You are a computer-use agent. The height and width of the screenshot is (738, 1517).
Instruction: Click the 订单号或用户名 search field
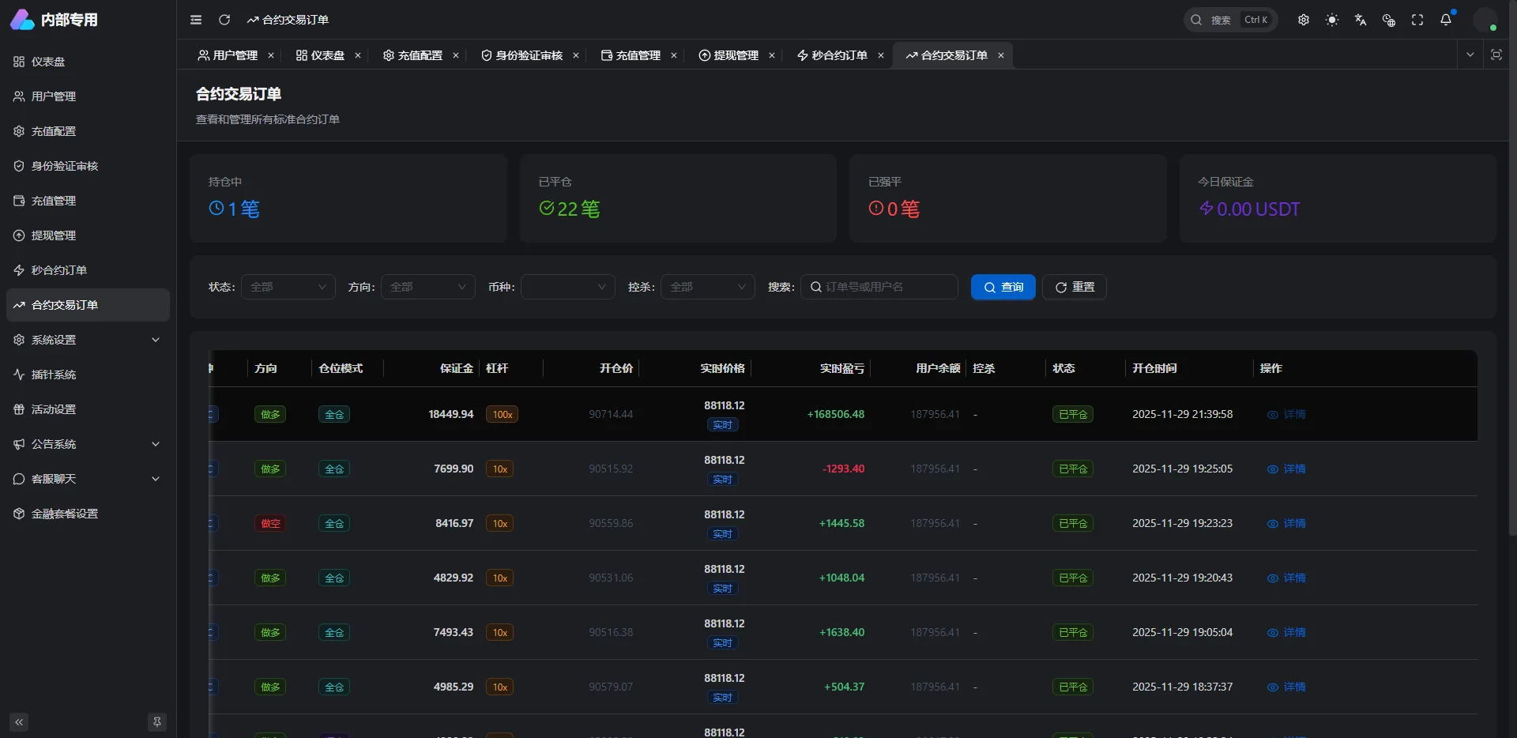[879, 287]
